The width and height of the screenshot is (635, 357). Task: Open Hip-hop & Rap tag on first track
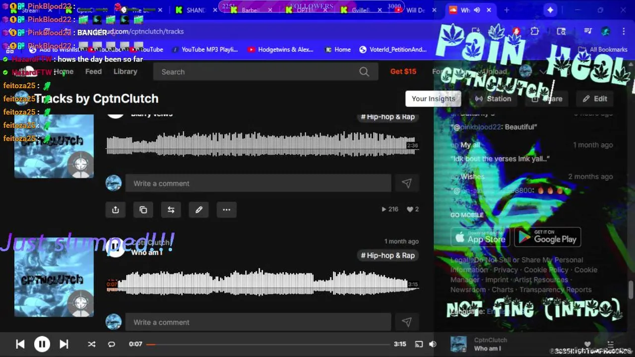coord(387,117)
